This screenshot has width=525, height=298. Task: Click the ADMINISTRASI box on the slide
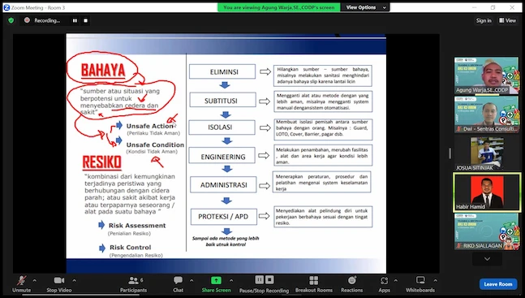(223, 184)
